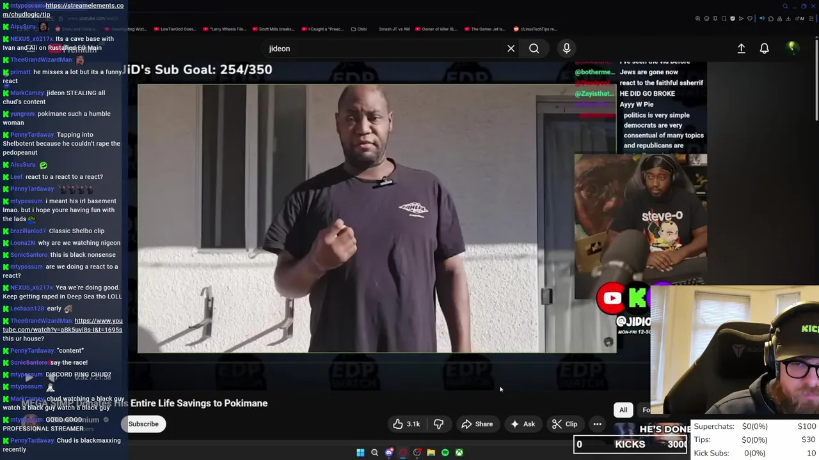This screenshot has height=460, width=819.
Task: Open 'Smash JT vs AM' bookmark
Action: 394,29
